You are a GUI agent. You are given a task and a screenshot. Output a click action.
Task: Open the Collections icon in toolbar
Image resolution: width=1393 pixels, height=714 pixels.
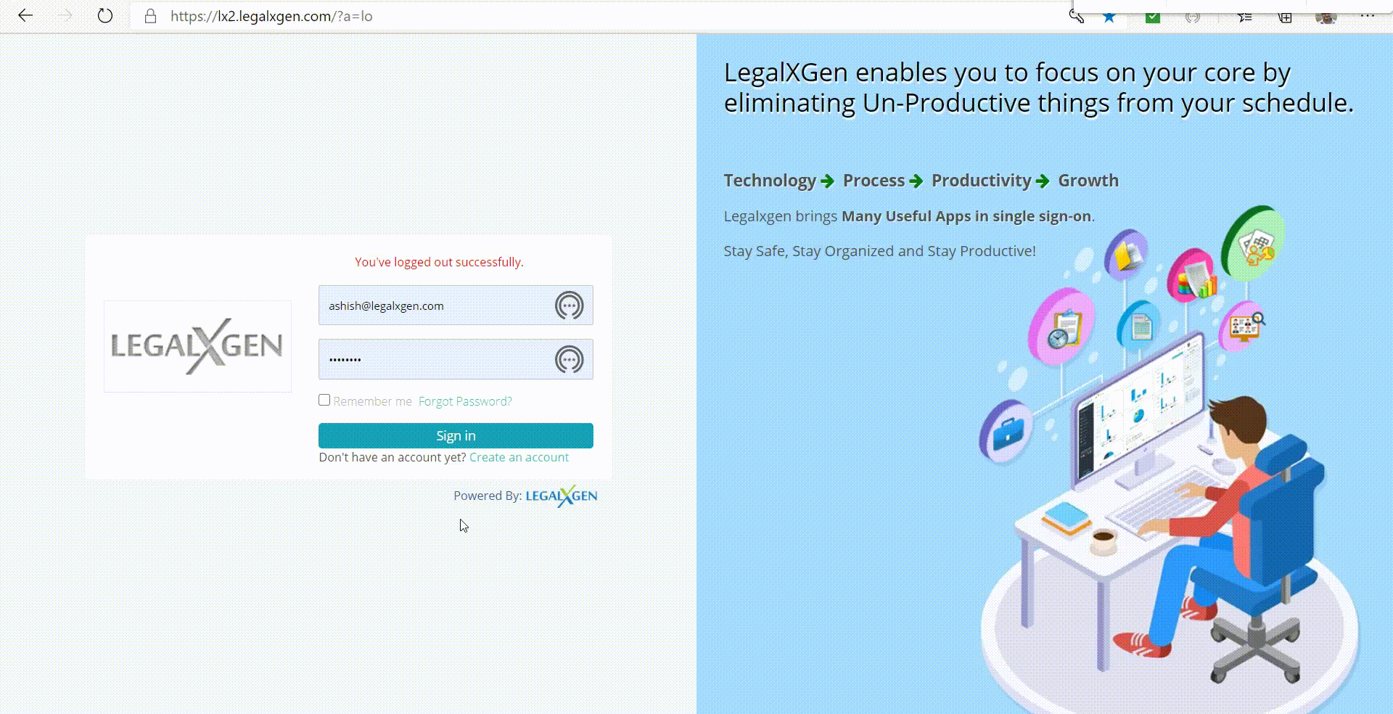tap(1285, 17)
